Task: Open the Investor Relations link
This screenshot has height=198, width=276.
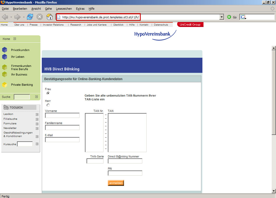Action: click(x=53, y=25)
